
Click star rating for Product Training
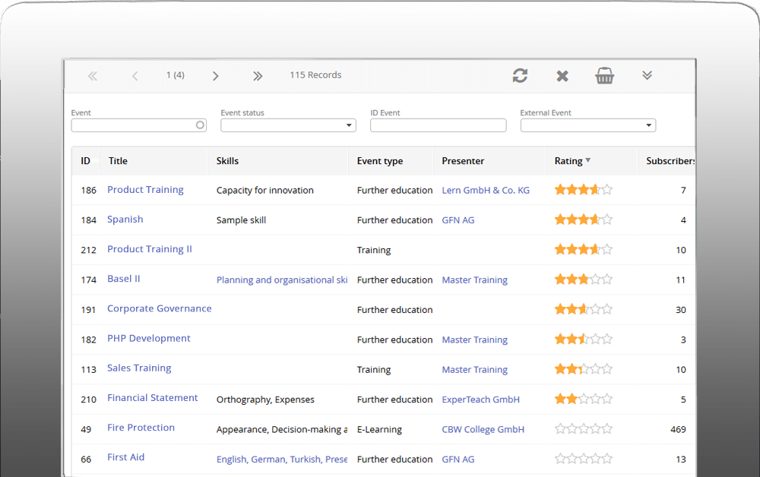584,190
